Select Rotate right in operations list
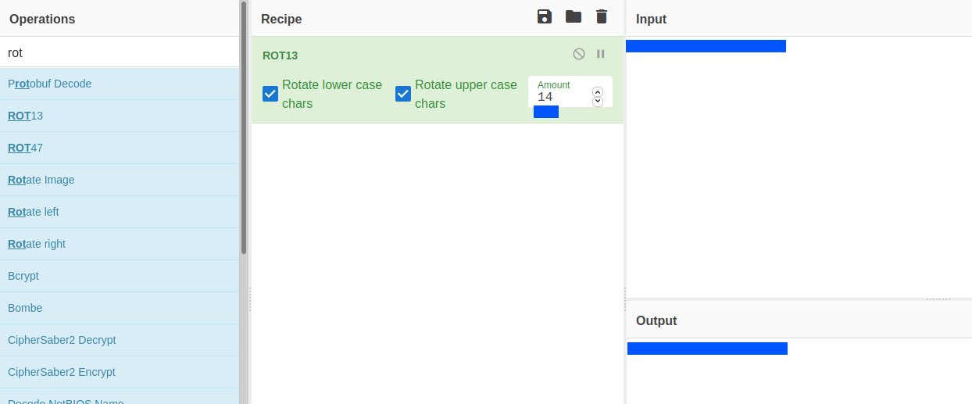Screen dimensions: 972x404 coord(37,244)
